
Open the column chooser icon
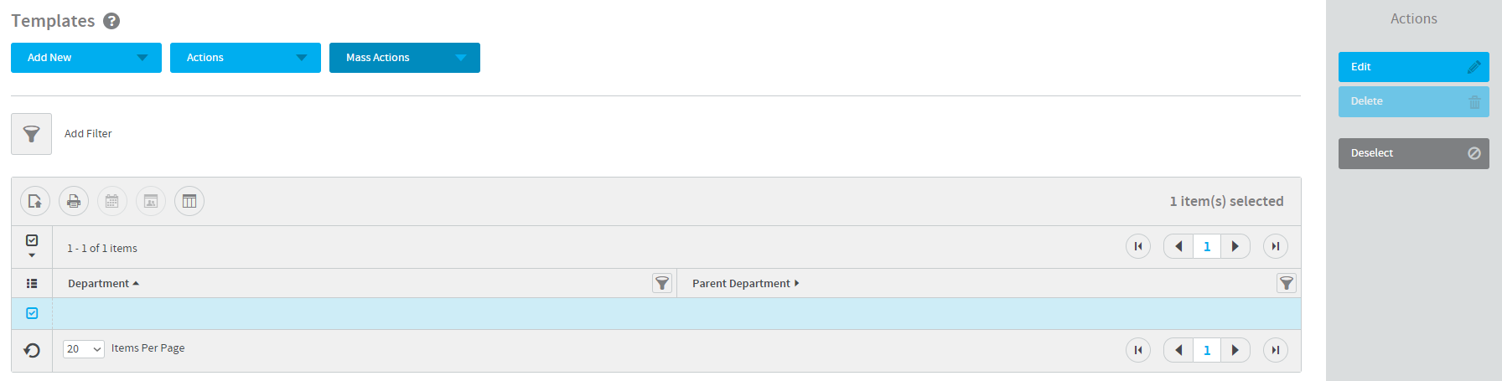[x=189, y=201]
